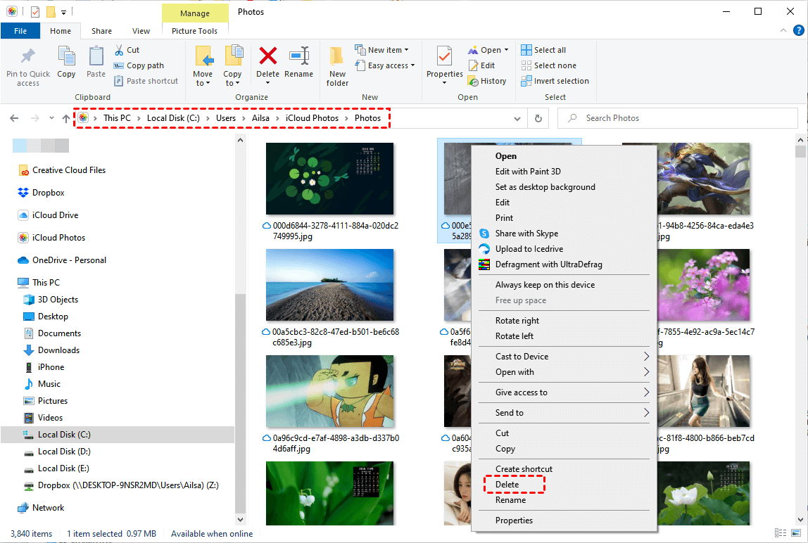The height and width of the screenshot is (543, 808).
Task: Click the Search Photos input field
Action: pyautogui.click(x=686, y=118)
